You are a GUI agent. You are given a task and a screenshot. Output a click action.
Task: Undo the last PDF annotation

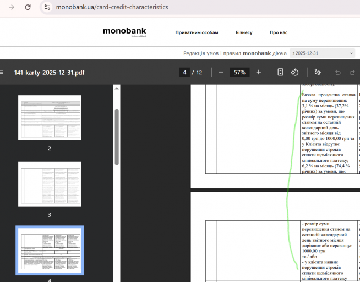click(338, 73)
